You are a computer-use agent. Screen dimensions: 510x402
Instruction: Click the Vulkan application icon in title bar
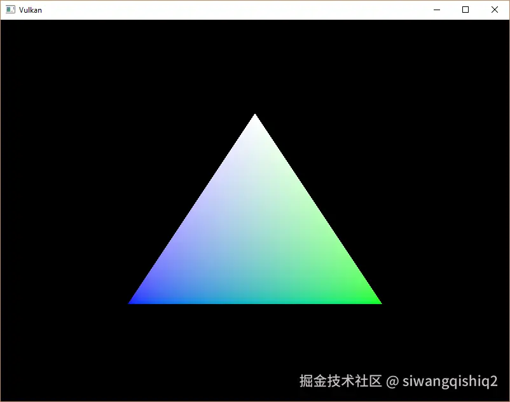[x=11, y=10]
